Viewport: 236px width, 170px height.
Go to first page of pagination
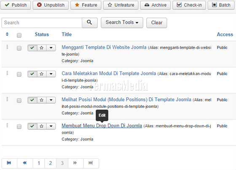click(9, 163)
